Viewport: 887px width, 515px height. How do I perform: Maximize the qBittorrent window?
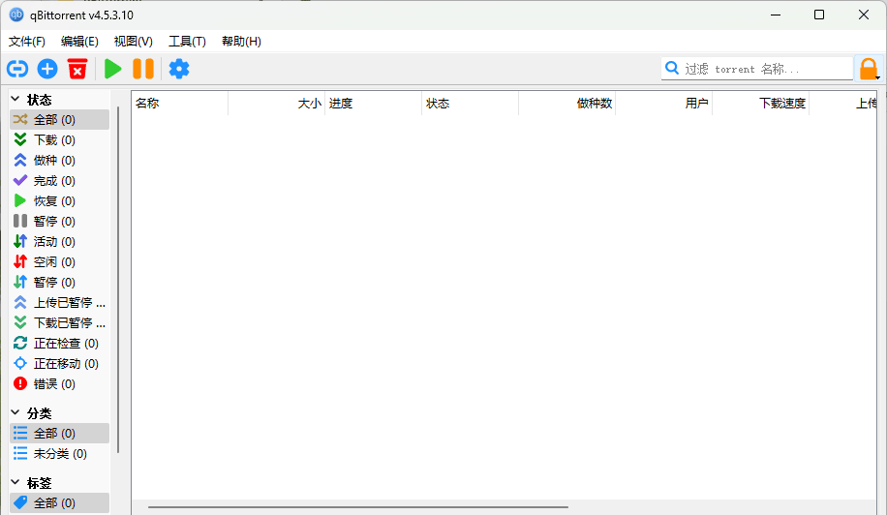pyautogui.click(x=819, y=15)
